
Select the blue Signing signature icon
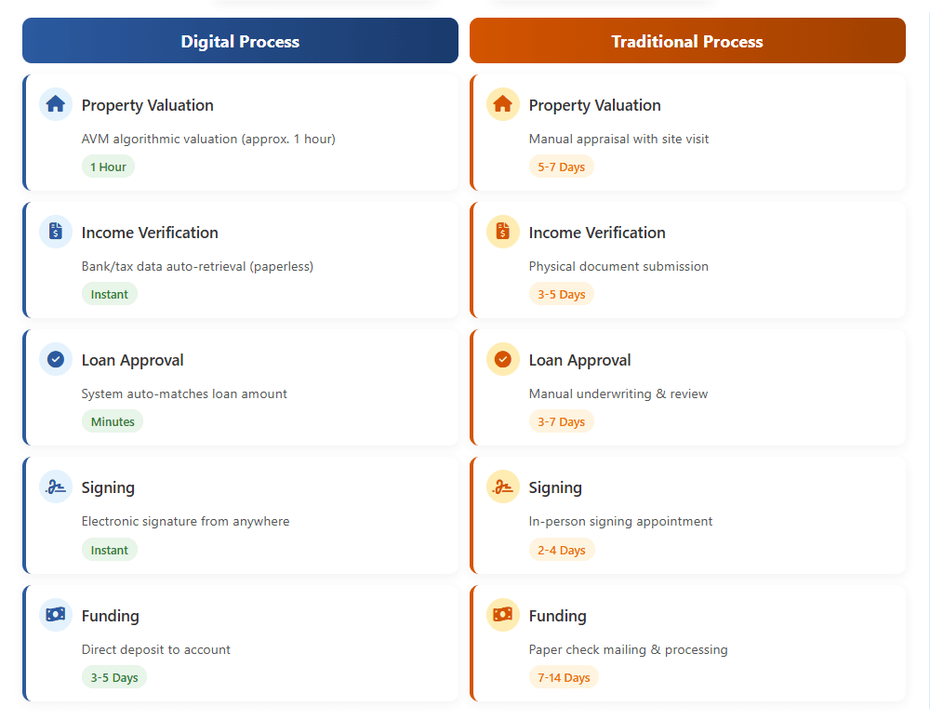(x=56, y=487)
